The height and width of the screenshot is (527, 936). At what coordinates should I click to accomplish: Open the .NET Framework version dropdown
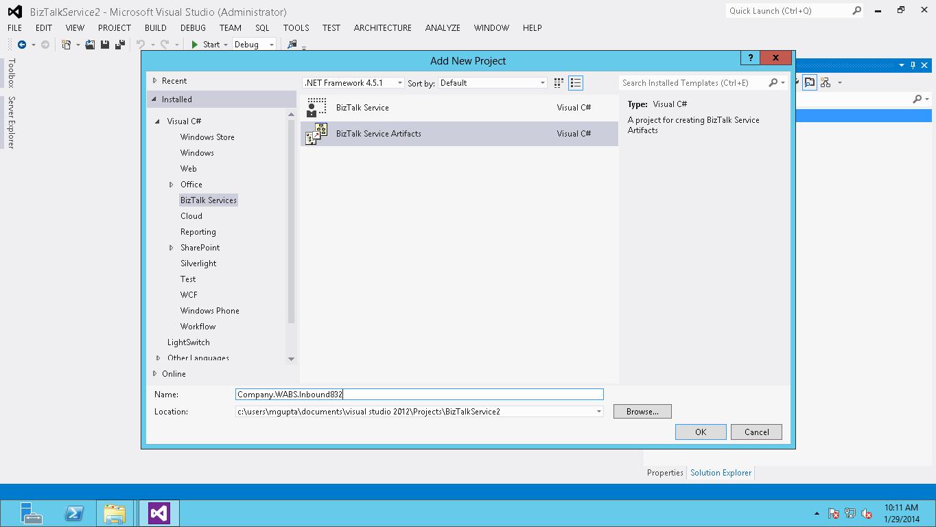[x=399, y=83]
